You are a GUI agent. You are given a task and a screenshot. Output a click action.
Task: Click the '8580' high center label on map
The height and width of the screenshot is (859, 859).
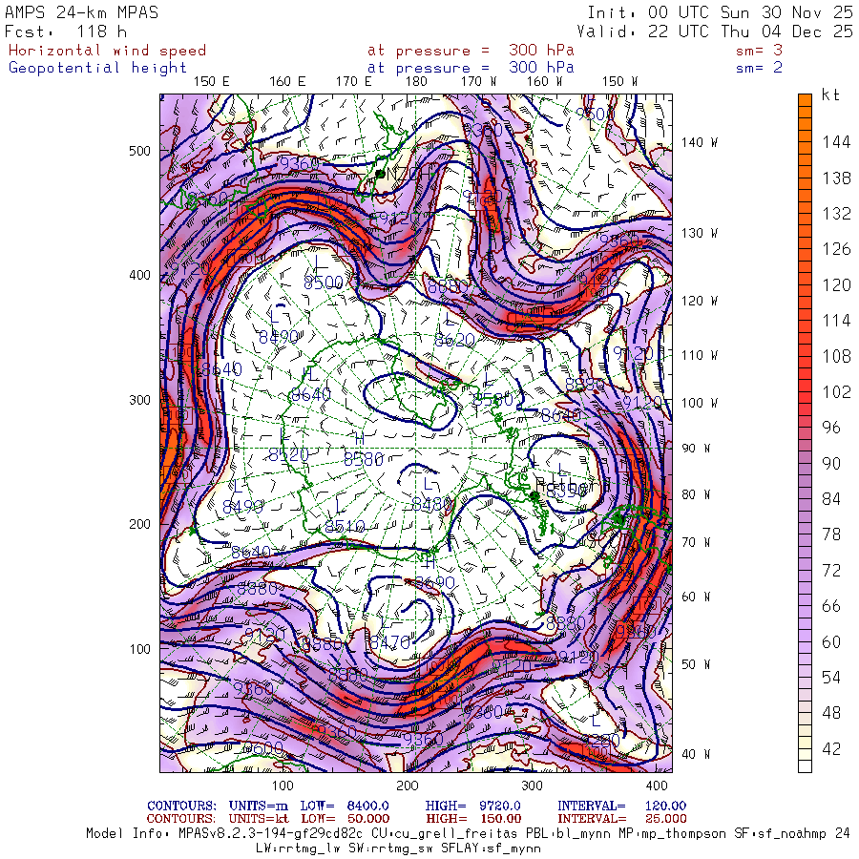point(364,459)
